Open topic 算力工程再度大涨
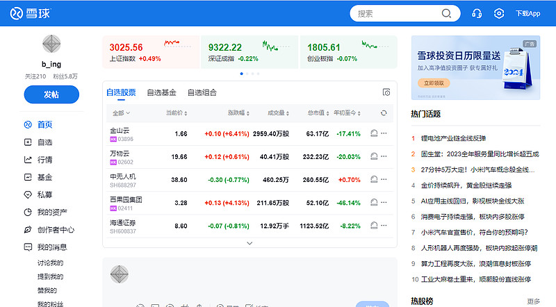This screenshot has height=307, width=556. [x=475, y=264]
